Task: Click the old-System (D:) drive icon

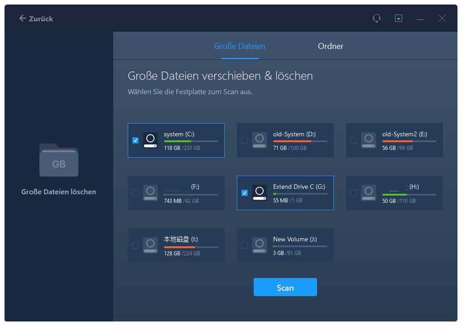Action: [x=260, y=140]
